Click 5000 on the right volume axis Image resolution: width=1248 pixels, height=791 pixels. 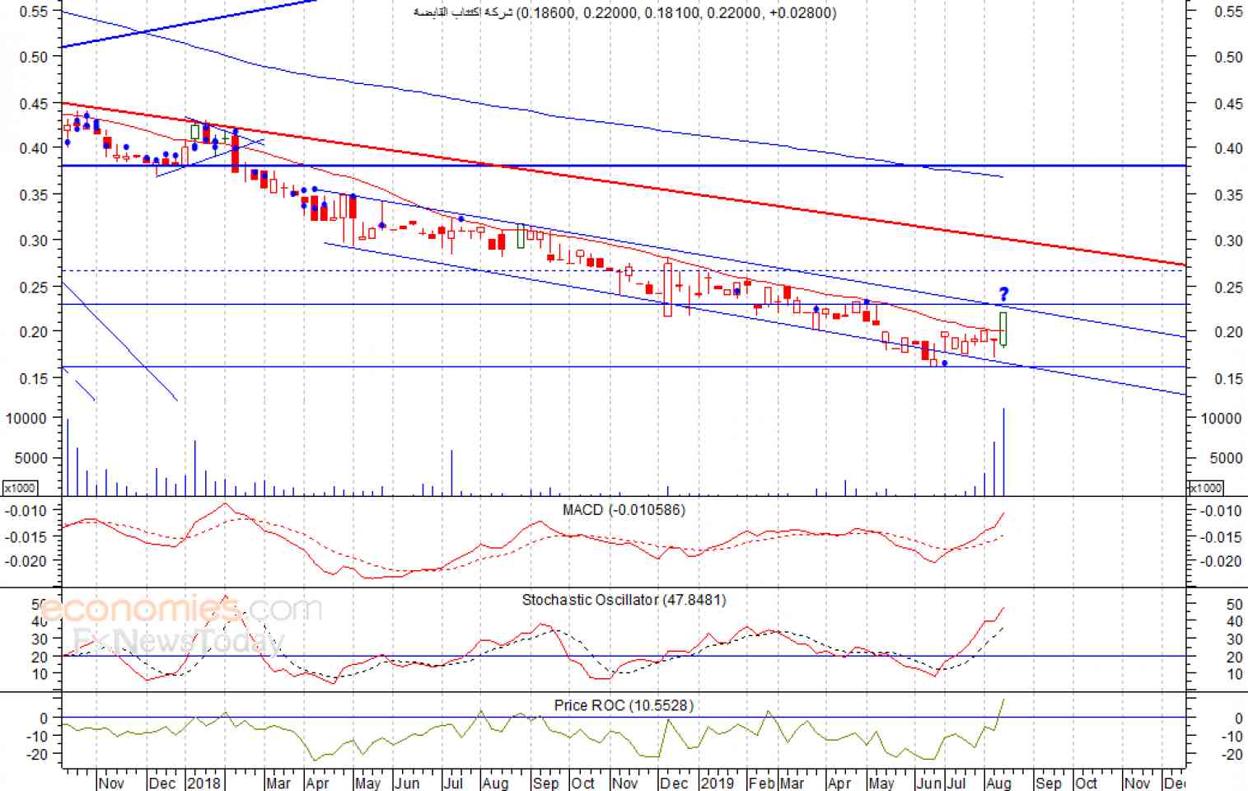point(1226,458)
